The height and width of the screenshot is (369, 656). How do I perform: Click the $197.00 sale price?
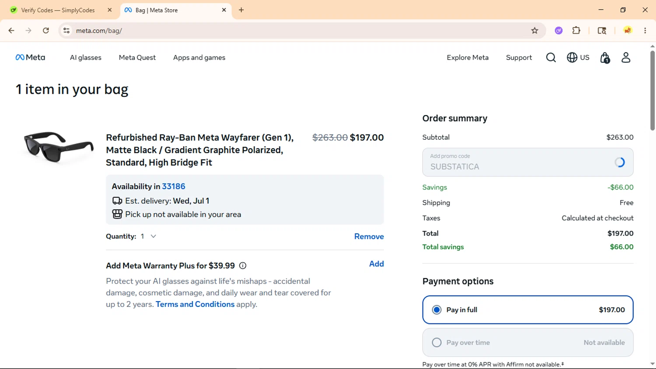(x=367, y=137)
